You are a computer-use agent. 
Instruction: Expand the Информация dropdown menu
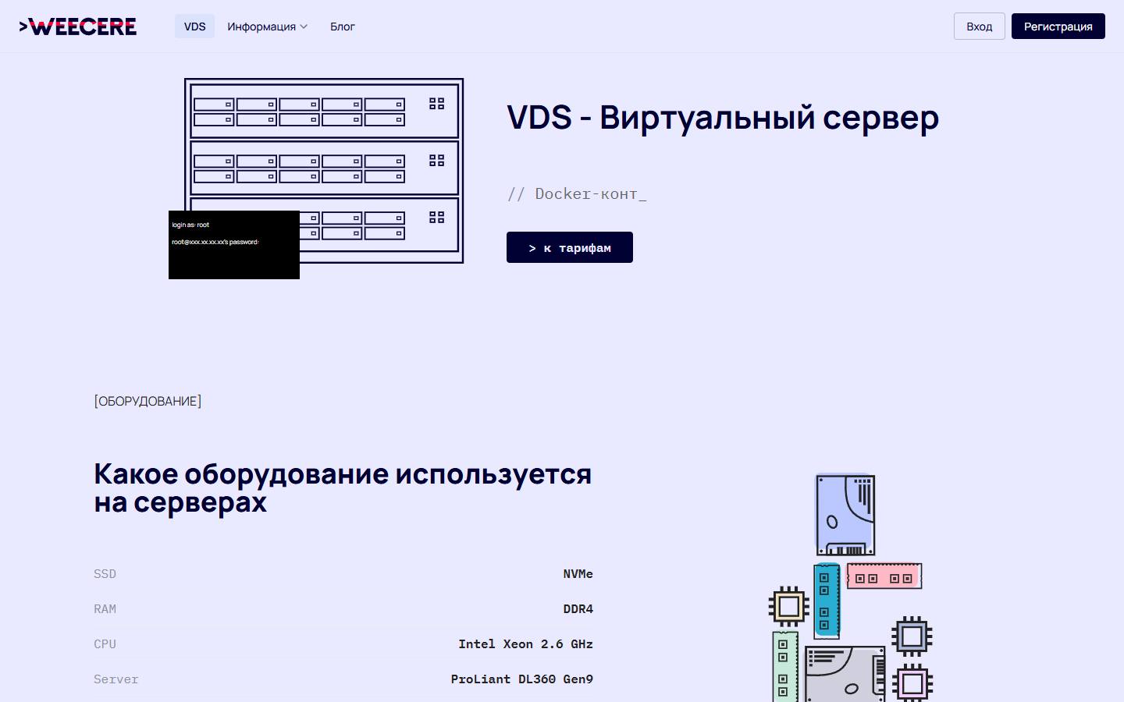pos(267,27)
